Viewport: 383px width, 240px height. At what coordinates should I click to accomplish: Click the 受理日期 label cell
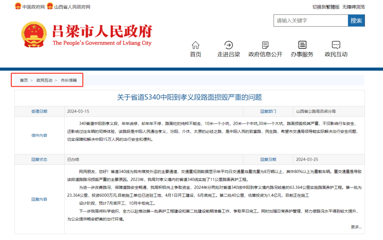click(x=39, y=111)
